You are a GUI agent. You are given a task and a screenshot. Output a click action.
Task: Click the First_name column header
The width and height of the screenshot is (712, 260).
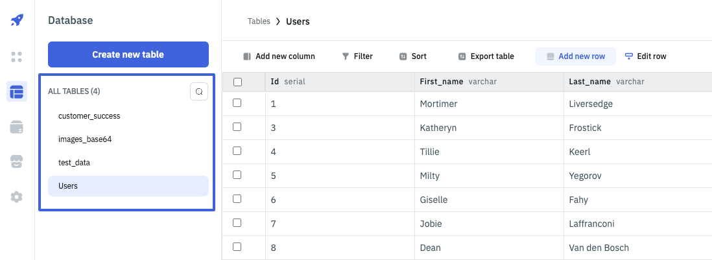(x=442, y=82)
